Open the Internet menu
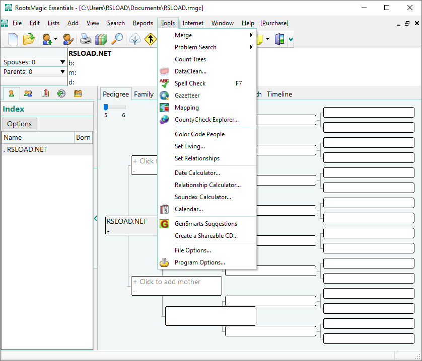 coord(193,23)
